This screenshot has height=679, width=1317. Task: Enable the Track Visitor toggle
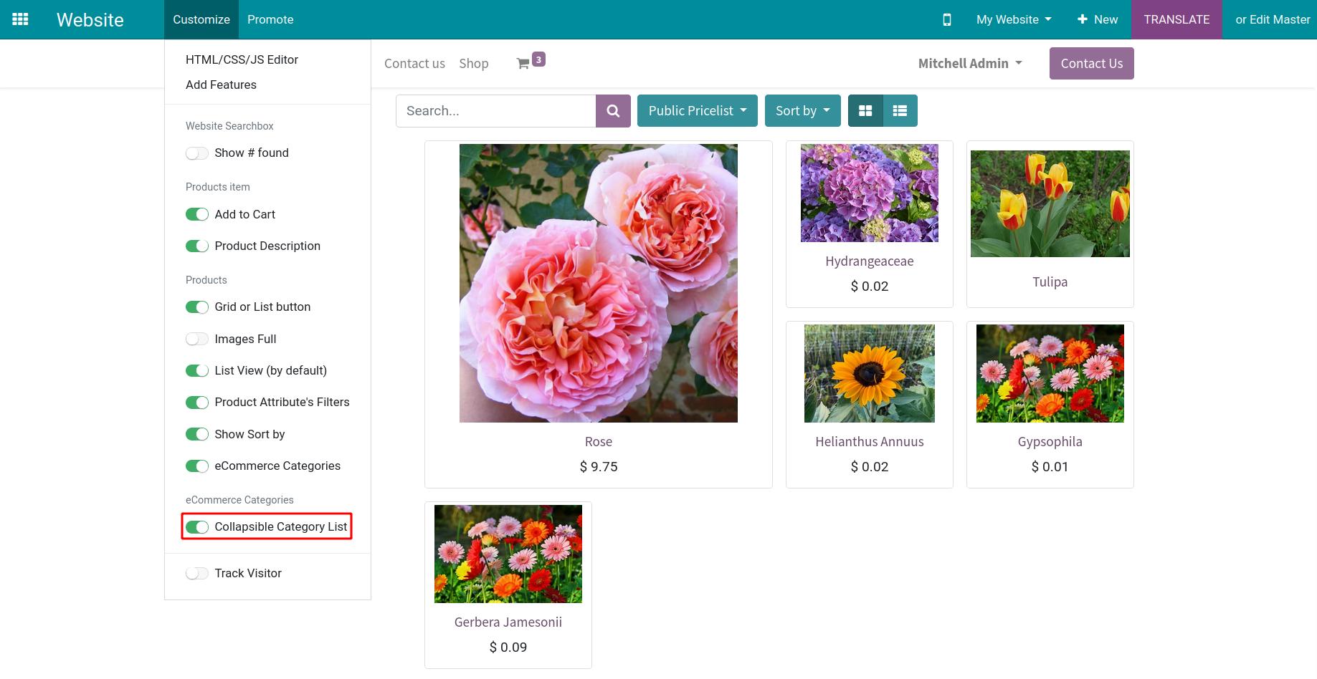[197, 574]
